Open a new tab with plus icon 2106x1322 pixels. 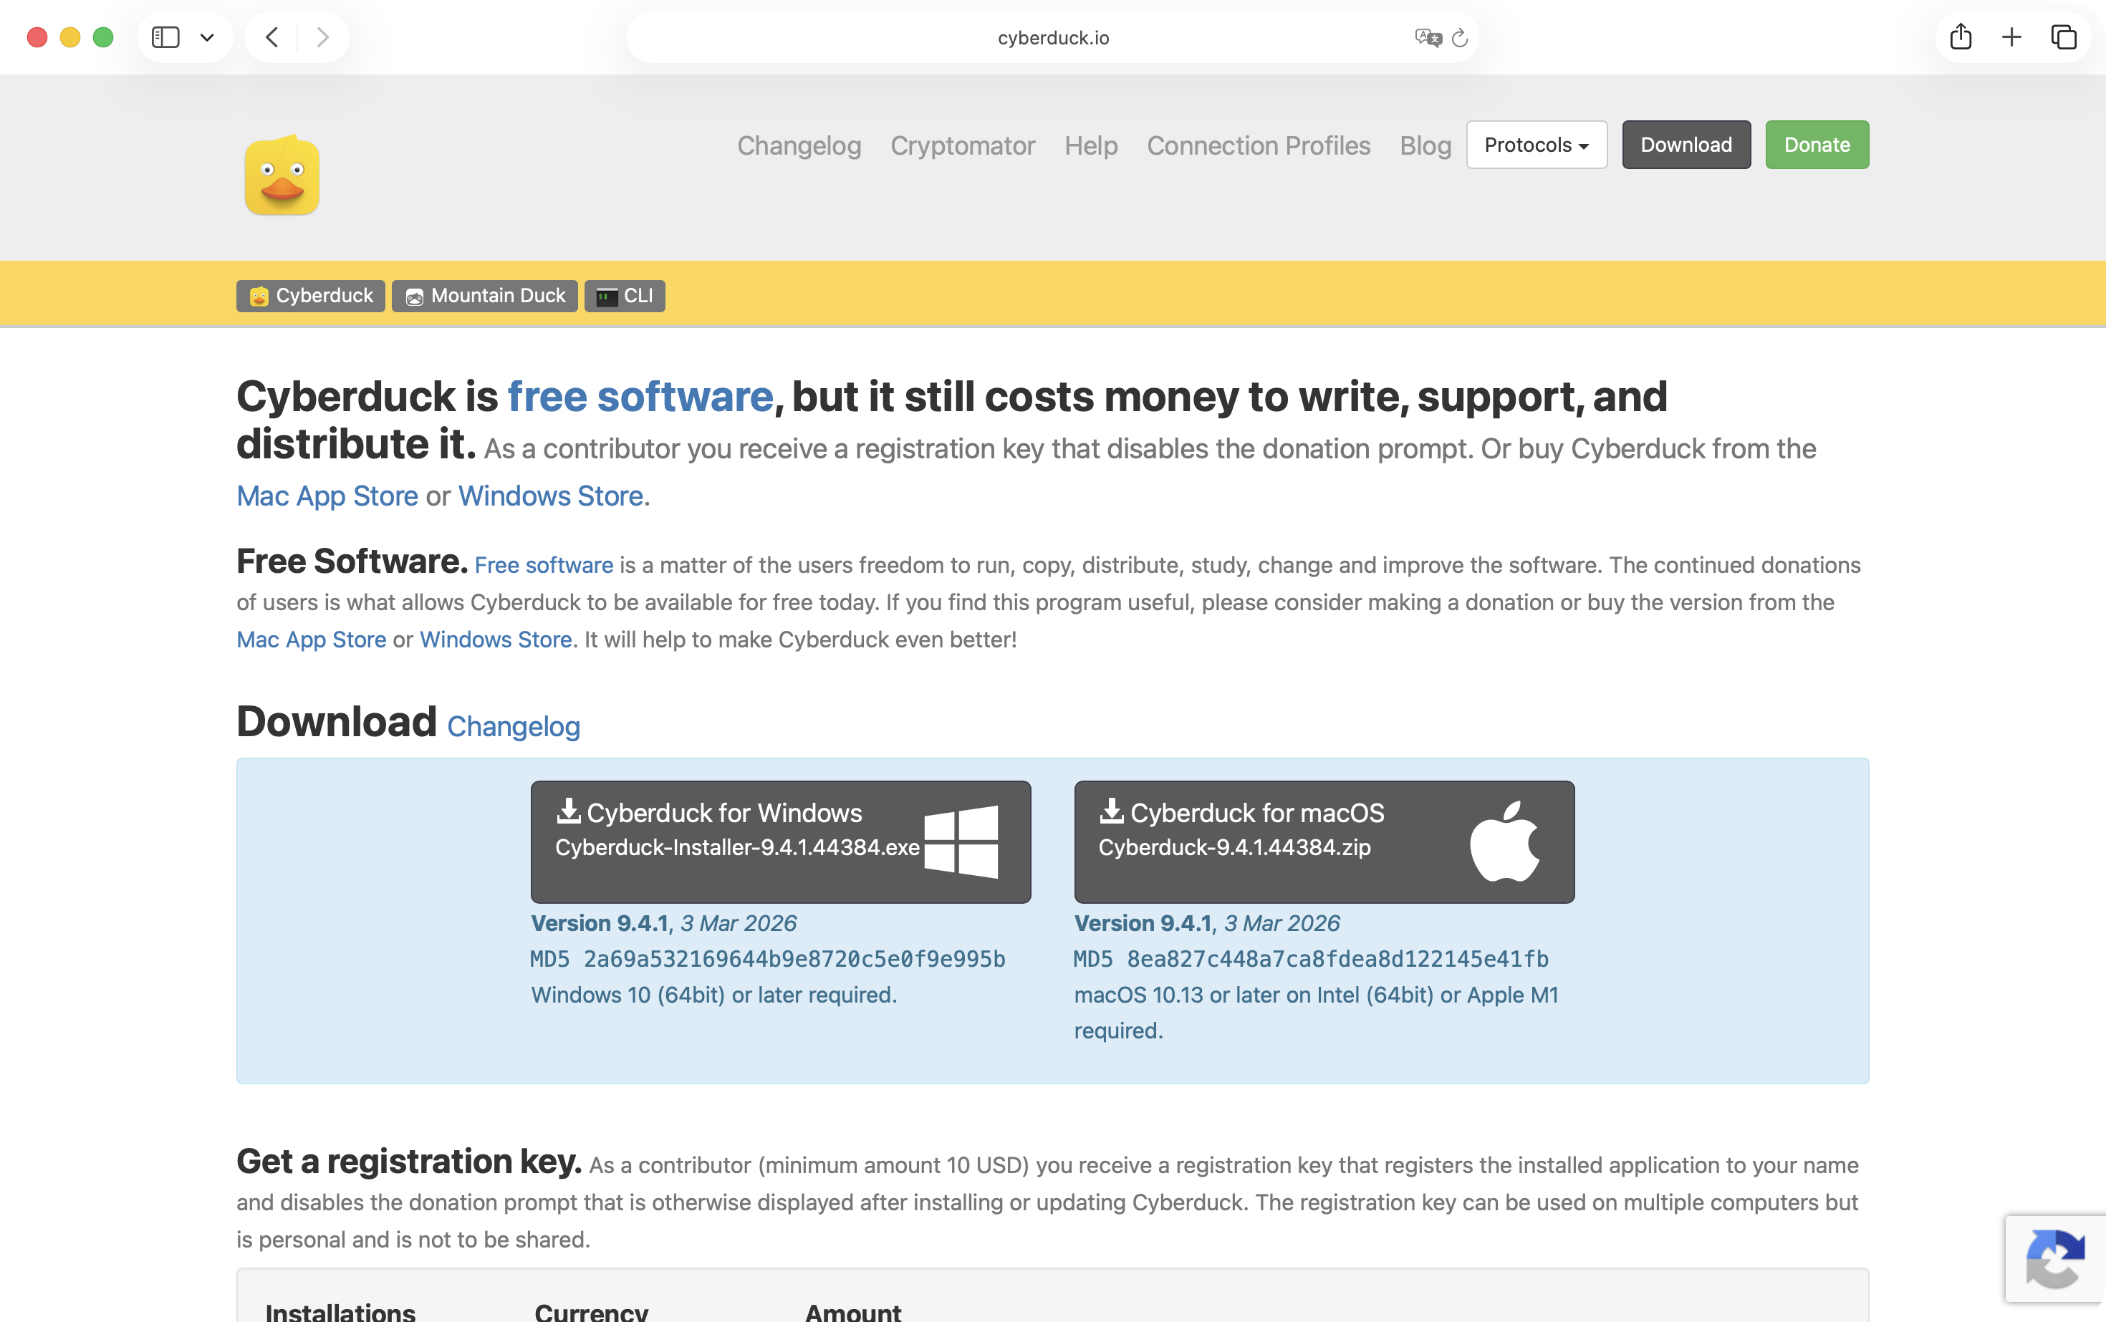pos(2011,37)
